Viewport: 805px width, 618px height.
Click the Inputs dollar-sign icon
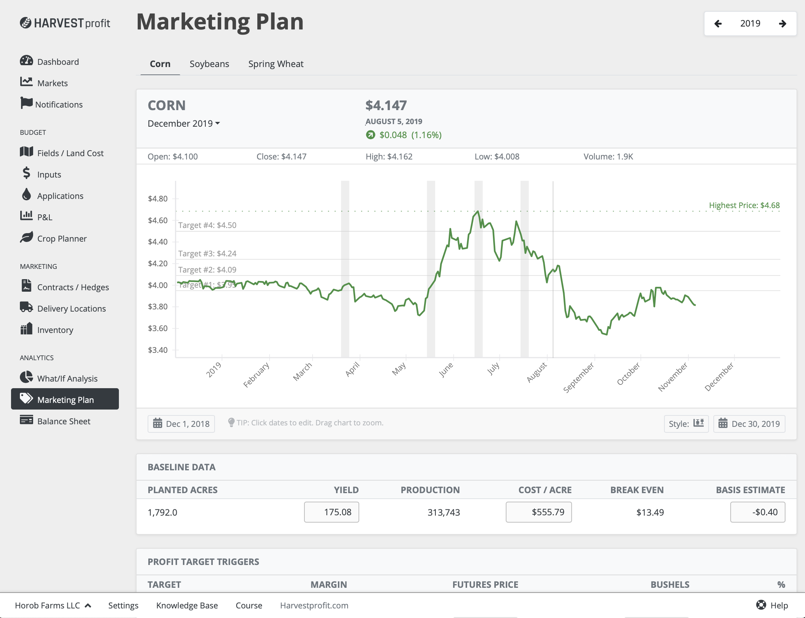coord(26,174)
